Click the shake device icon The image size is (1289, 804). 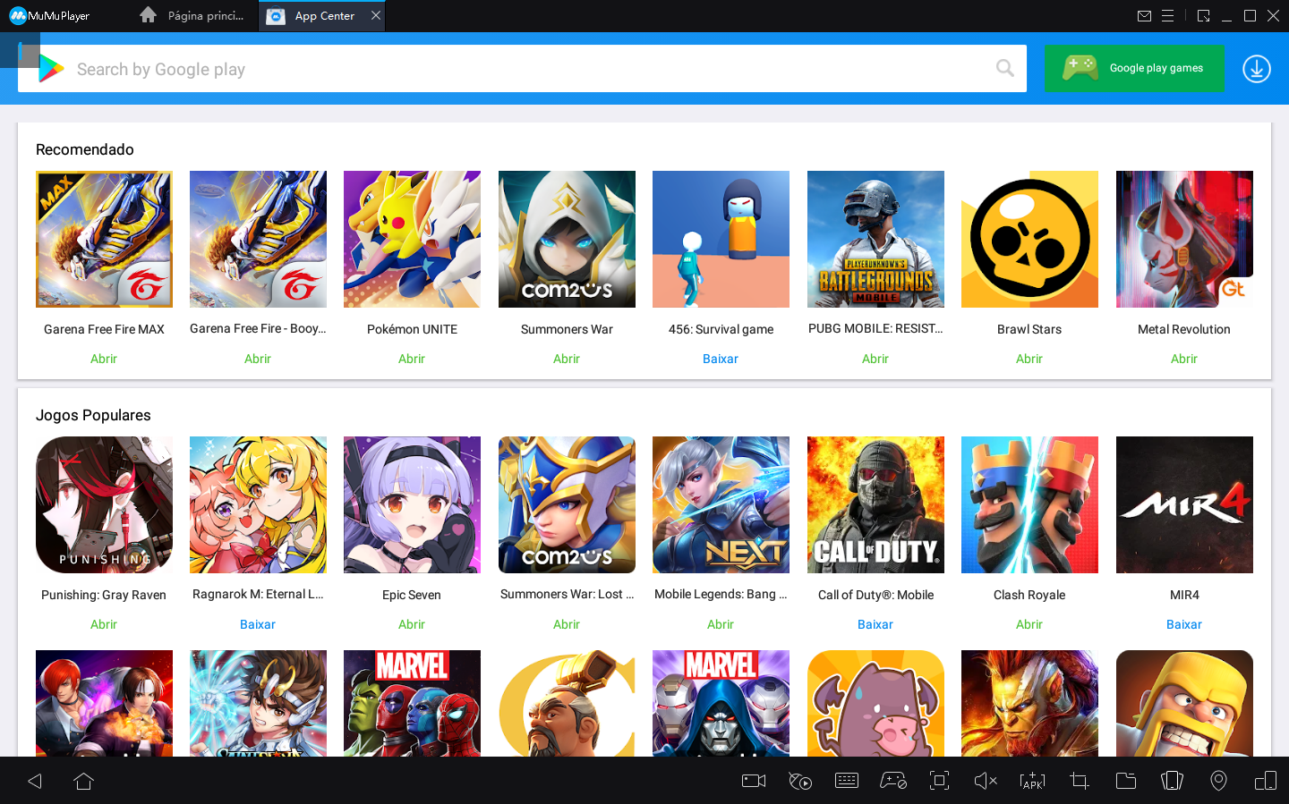point(1172,781)
